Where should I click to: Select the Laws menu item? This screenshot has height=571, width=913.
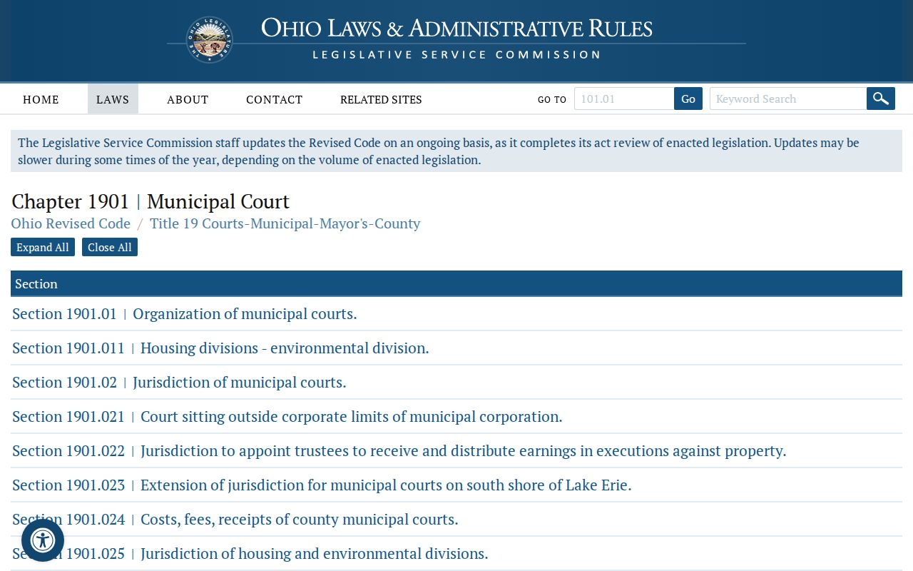coord(113,99)
